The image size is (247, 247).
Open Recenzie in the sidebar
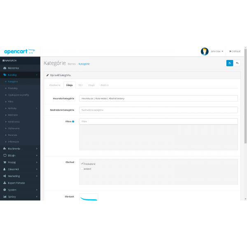pyautogui.click(x=12, y=135)
